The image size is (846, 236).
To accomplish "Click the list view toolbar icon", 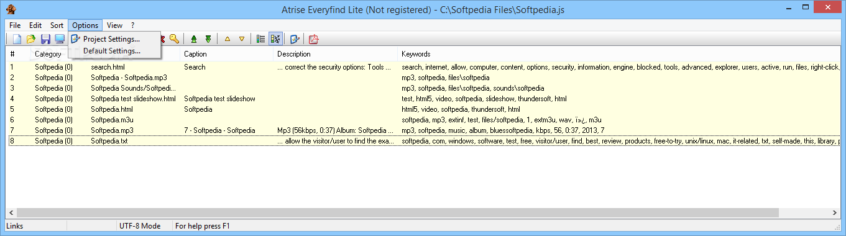I will (x=261, y=39).
